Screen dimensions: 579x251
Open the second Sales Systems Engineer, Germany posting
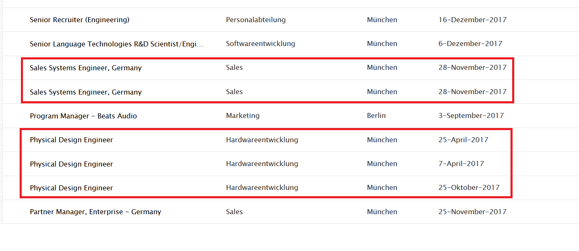click(x=85, y=92)
